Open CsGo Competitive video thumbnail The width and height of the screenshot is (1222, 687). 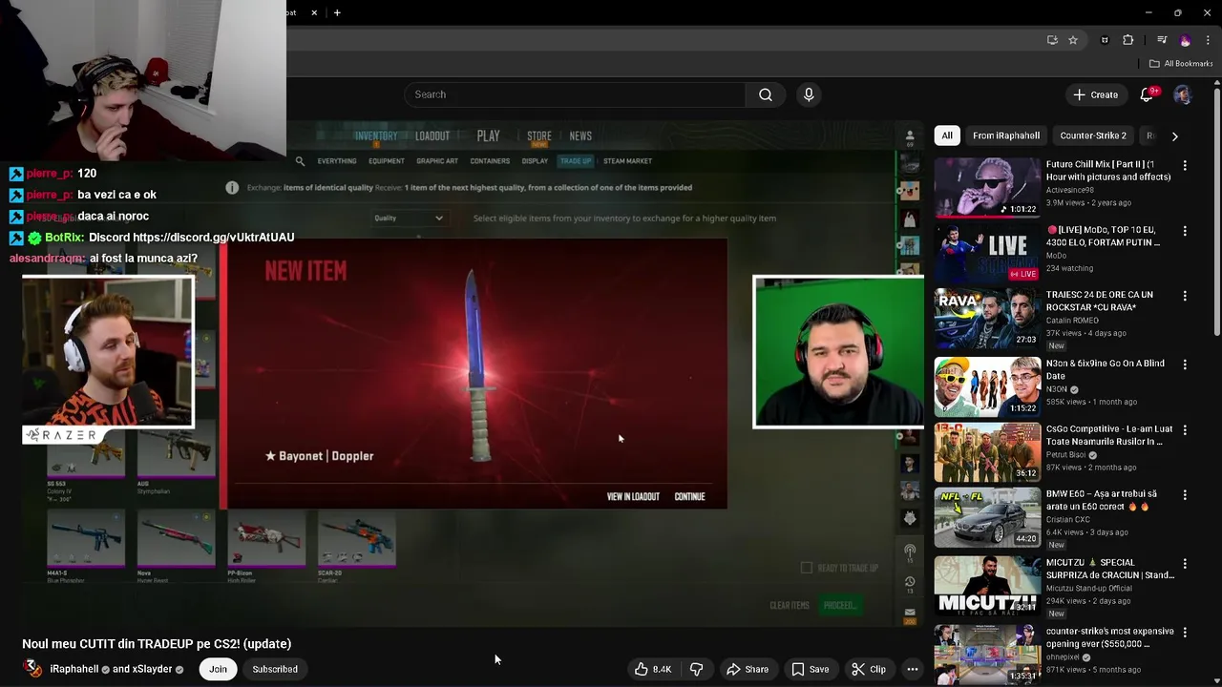pyautogui.click(x=987, y=452)
